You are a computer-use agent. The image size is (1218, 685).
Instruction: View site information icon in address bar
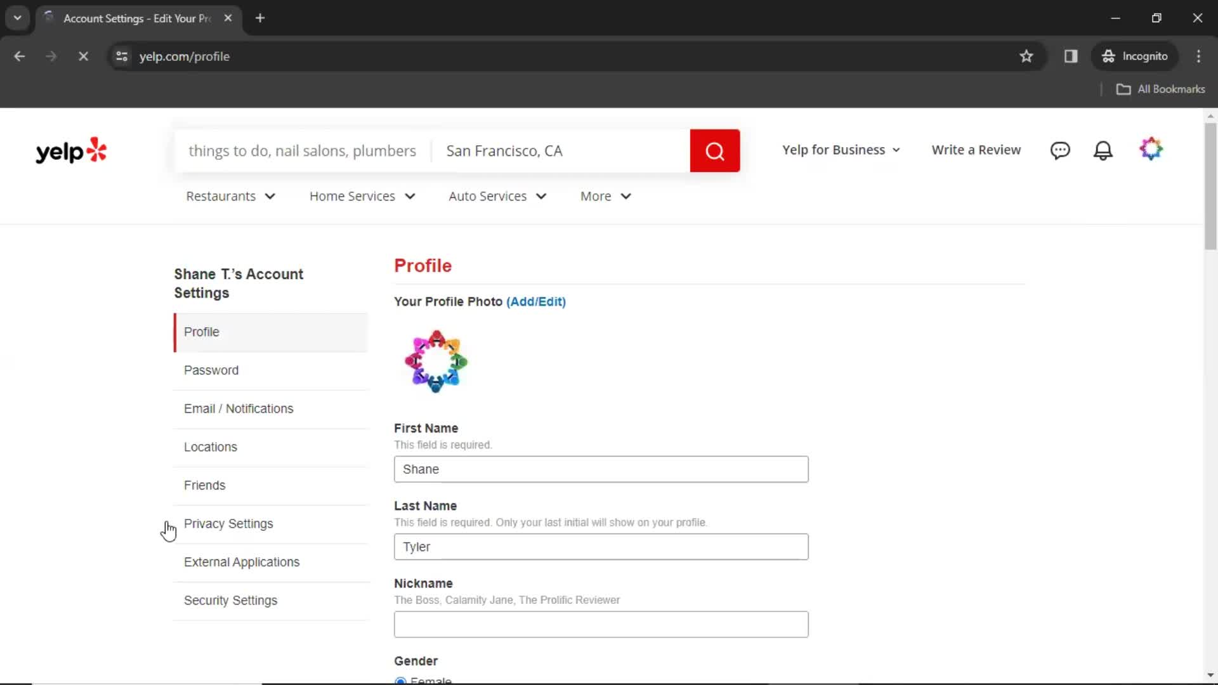(x=122, y=56)
